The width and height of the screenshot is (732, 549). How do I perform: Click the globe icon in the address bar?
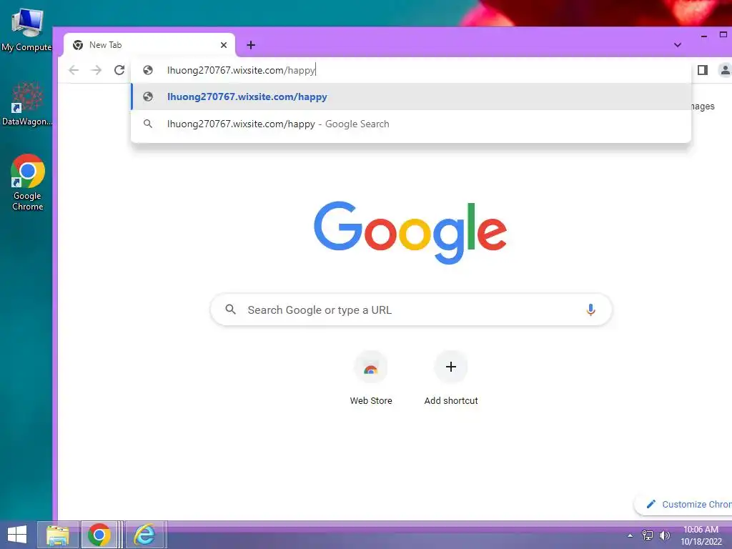tap(148, 70)
